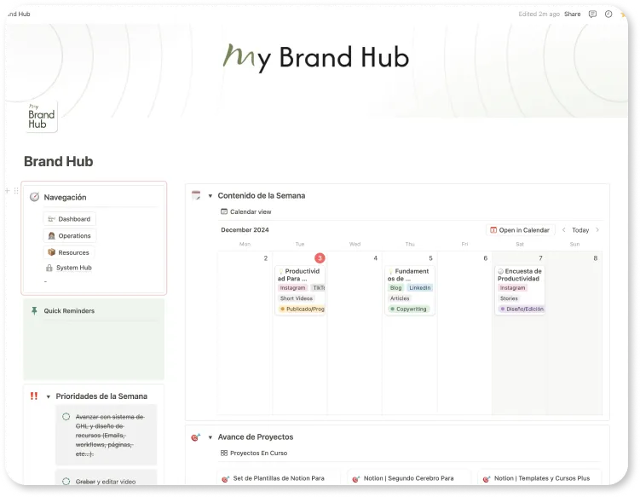Open the Encuesta de Productividad card
Screen dimensions: 640x497
[520, 291]
